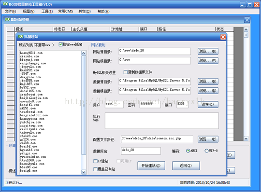Click 浏览 button for 配置文件路径
The height and width of the screenshot is (192, 261).
tap(208, 139)
